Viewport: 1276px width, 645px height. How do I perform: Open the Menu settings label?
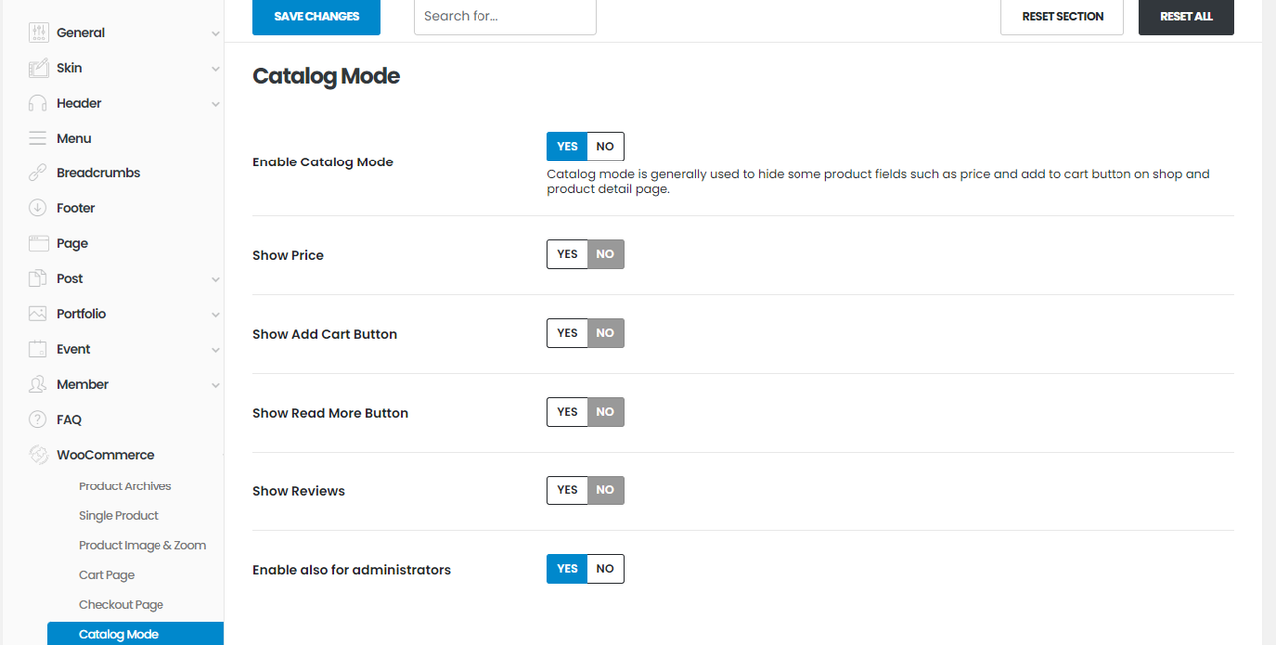pyautogui.click(x=74, y=138)
